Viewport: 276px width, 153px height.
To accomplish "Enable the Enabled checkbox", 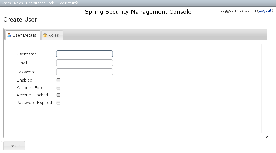I will (58, 80).
